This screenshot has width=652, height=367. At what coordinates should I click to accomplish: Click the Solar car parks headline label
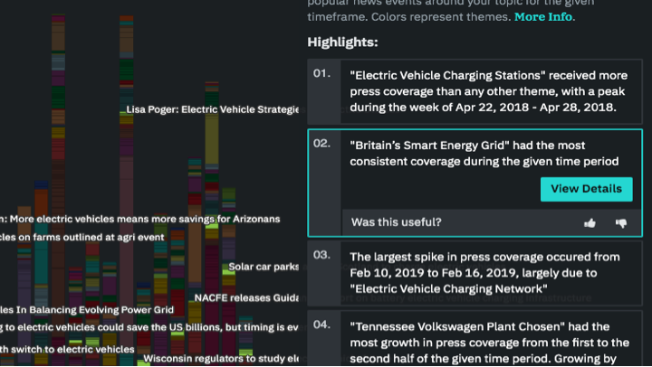(264, 267)
